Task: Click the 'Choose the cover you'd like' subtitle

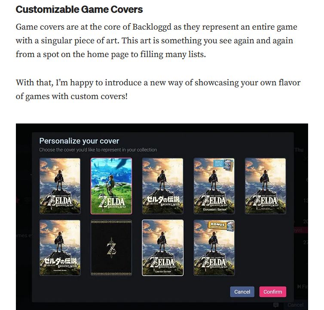Action: pyautogui.click(x=98, y=150)
